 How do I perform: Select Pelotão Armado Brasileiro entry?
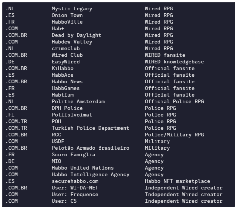coord(90,148)
